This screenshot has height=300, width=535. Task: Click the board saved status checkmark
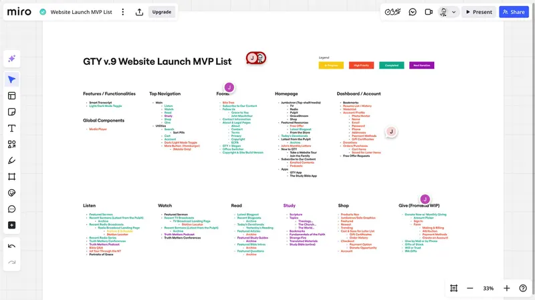coord(43,12)
